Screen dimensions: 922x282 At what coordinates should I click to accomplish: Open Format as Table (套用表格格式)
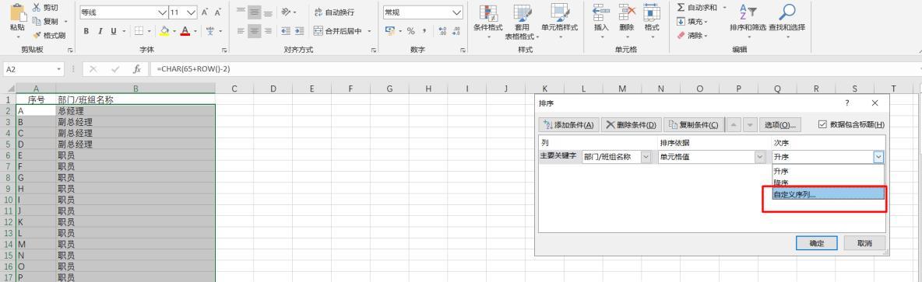(523, 22)
